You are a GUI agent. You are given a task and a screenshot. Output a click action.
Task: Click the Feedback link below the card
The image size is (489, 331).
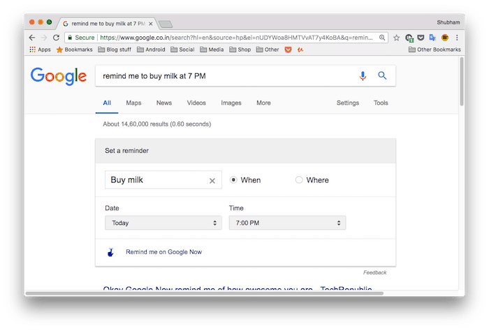[374, 272]
